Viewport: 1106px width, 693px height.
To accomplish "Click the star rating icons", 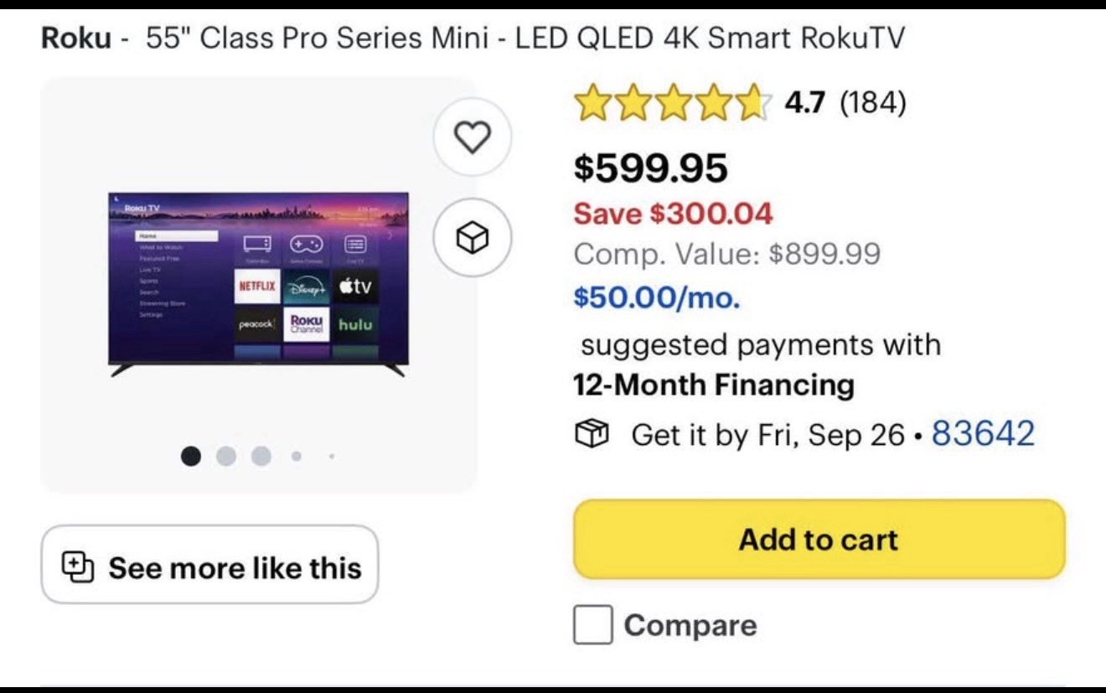I will pos(670,103).
